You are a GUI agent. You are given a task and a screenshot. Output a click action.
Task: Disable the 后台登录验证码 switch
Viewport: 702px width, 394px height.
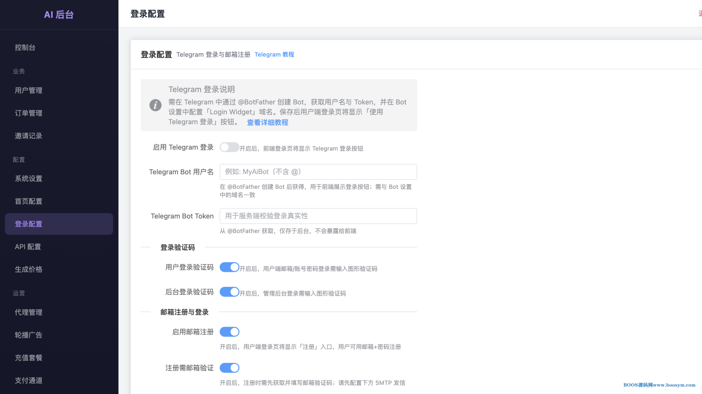(229, 292)
